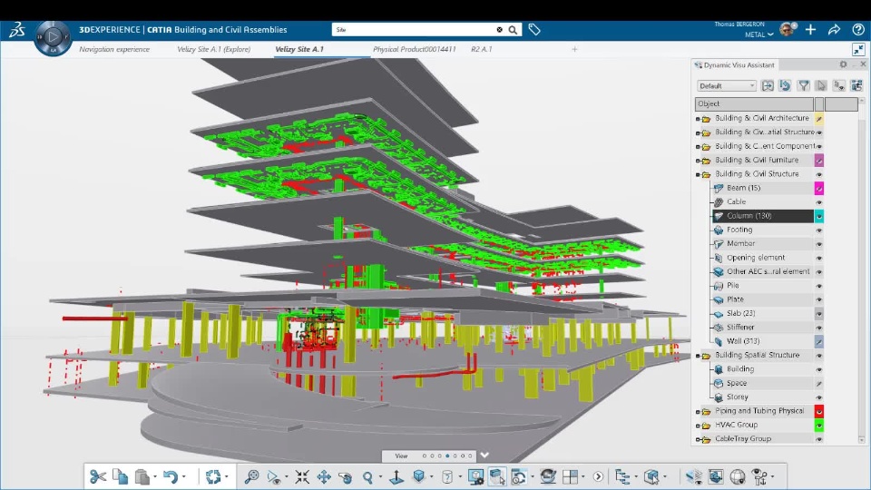Open the METAL user role dropdown

(758, 34)
